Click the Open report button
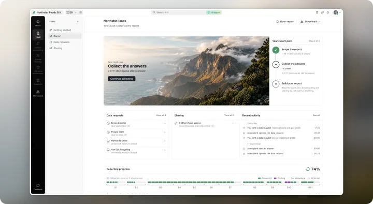 pyautogui.click(x=285, y=21)
